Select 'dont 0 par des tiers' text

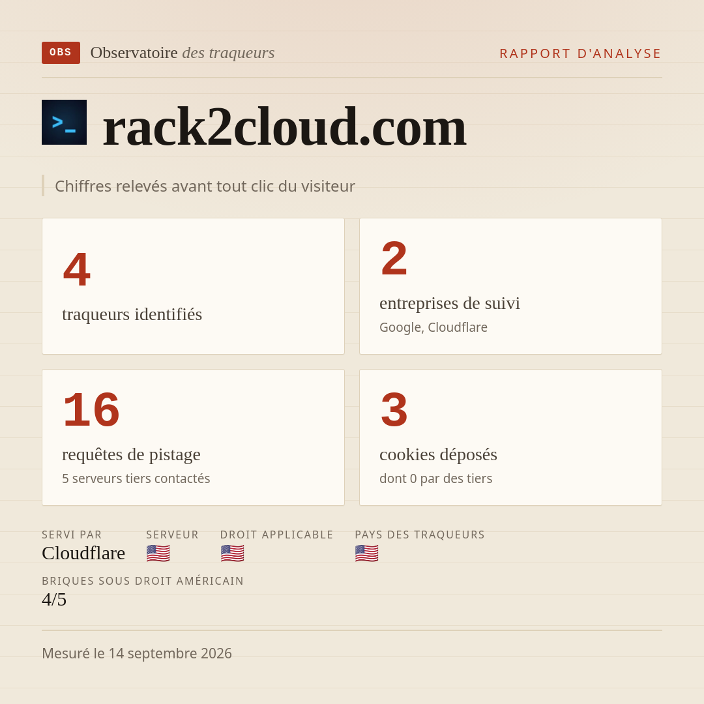coord(436,478)
